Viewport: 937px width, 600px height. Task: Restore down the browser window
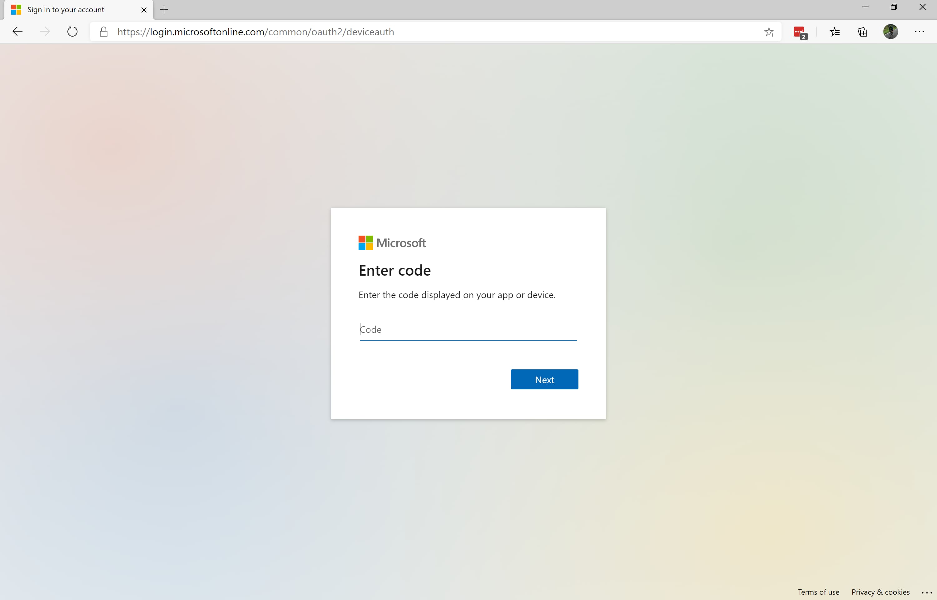(894, 7)
